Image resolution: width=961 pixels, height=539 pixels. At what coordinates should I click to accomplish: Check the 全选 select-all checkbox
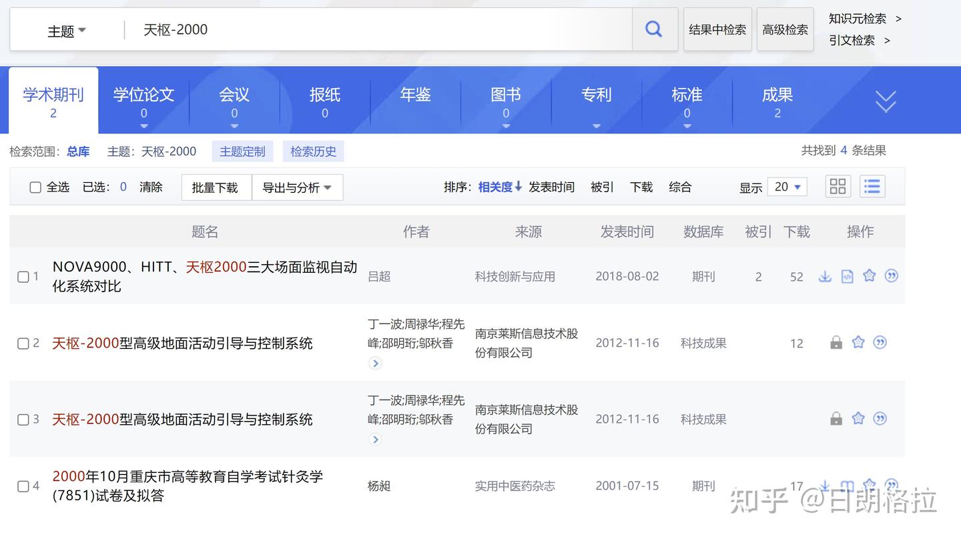[x=35, y=187]
